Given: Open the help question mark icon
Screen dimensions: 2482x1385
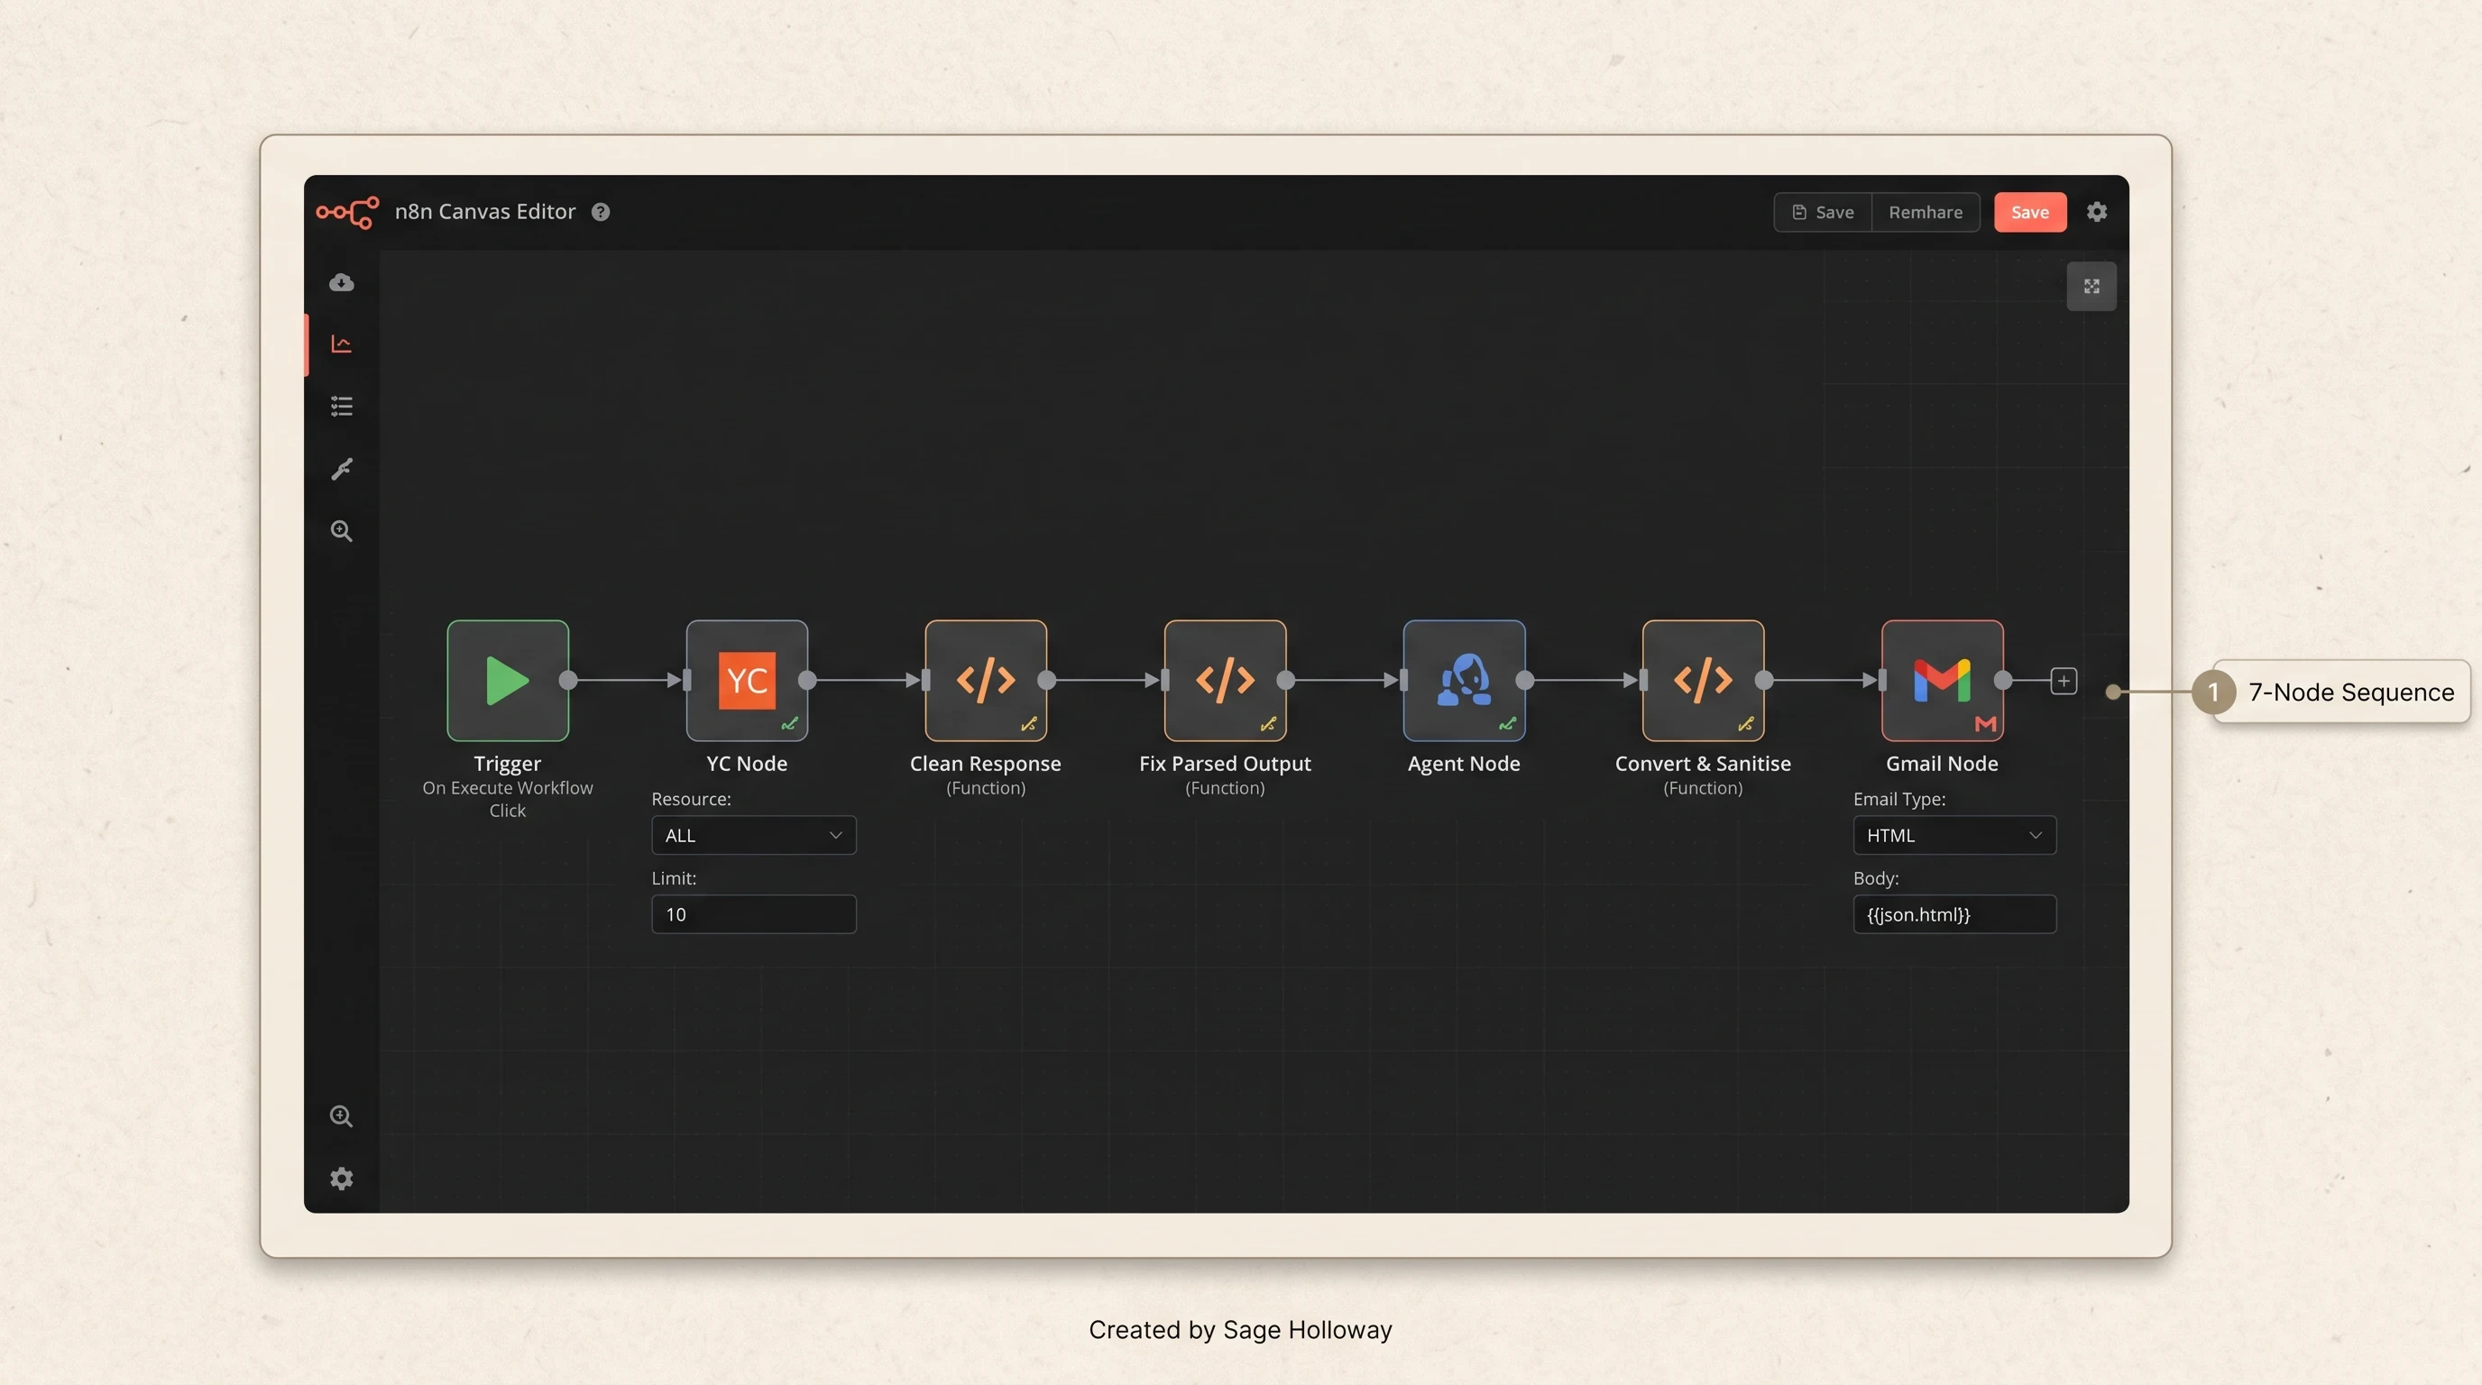Looking at the screenshot, I should coord(601,212).
